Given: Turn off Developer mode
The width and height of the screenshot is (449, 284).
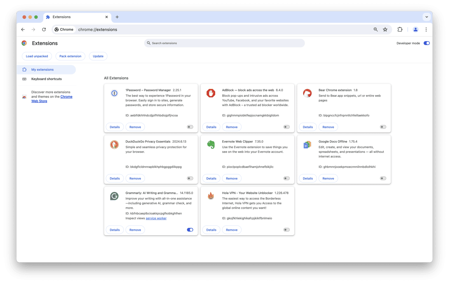Looking at the screenshot, I should click(x=426, y=43).
